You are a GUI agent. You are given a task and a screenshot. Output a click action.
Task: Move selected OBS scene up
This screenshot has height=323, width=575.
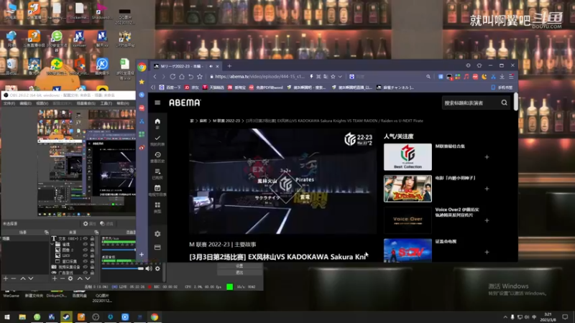click(x=23, y=278)
